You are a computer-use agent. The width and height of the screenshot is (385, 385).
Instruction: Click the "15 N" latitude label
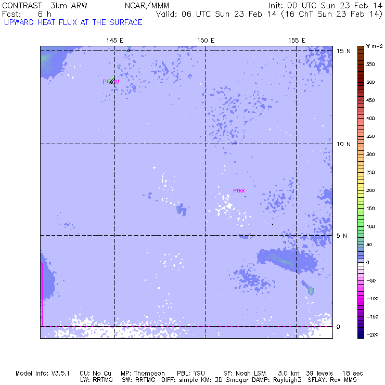(x=343, y=51)
